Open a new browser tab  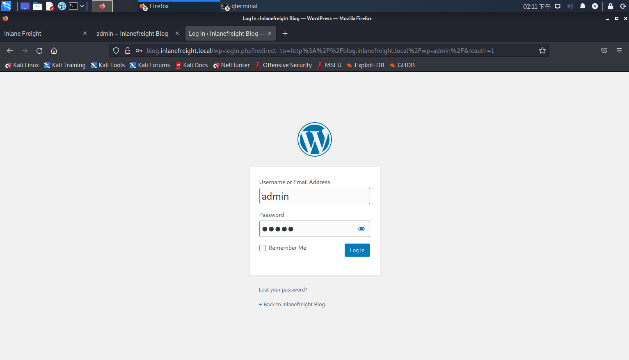285,34
